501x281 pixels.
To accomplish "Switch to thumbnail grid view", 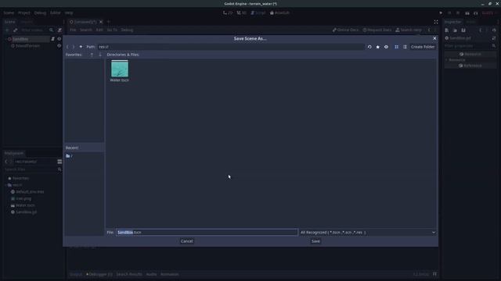I will point(397,47).
